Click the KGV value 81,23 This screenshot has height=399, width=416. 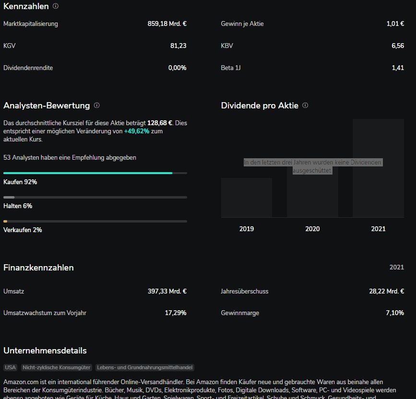tap(178, 46)
